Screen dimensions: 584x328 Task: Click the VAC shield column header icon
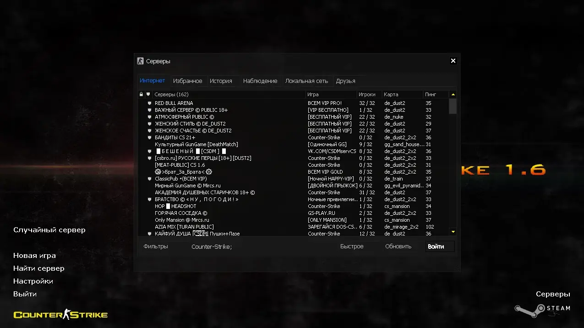[148, 94]
